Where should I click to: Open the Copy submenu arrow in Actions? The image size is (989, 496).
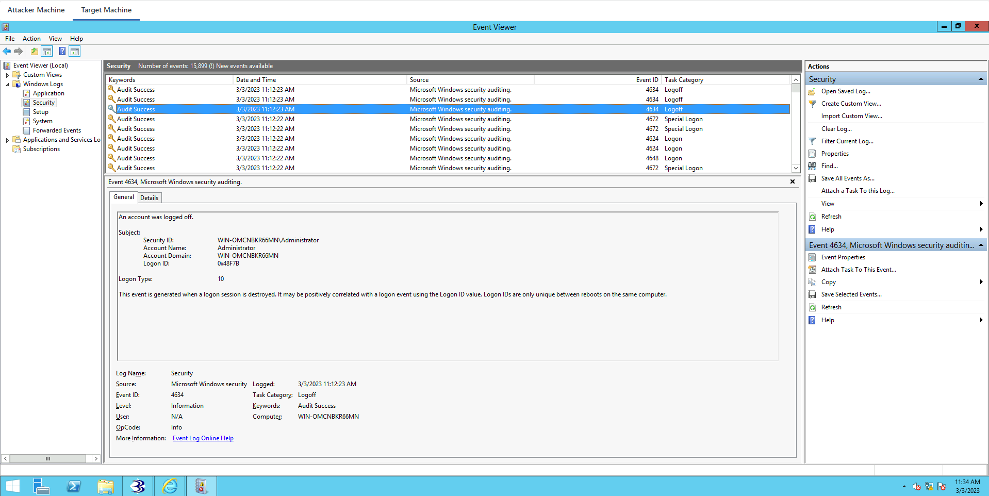(x=981, y=282)
